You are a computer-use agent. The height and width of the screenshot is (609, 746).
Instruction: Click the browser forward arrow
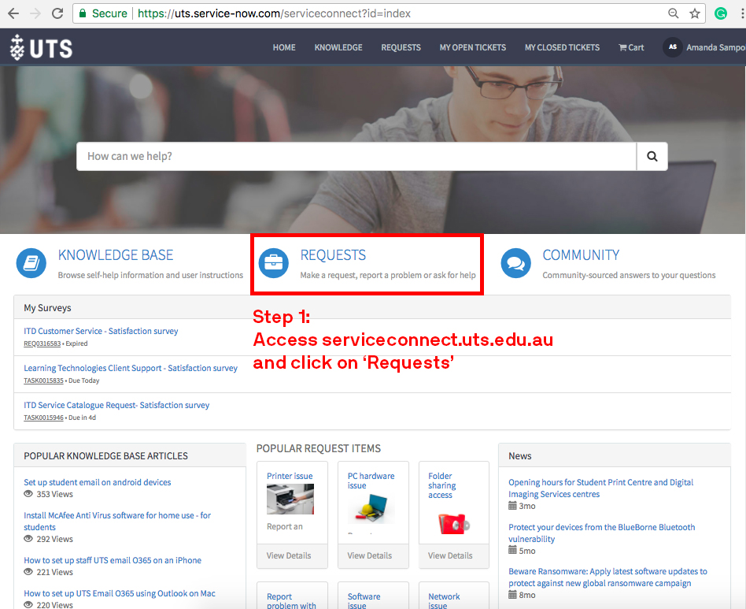click(35, 13)
